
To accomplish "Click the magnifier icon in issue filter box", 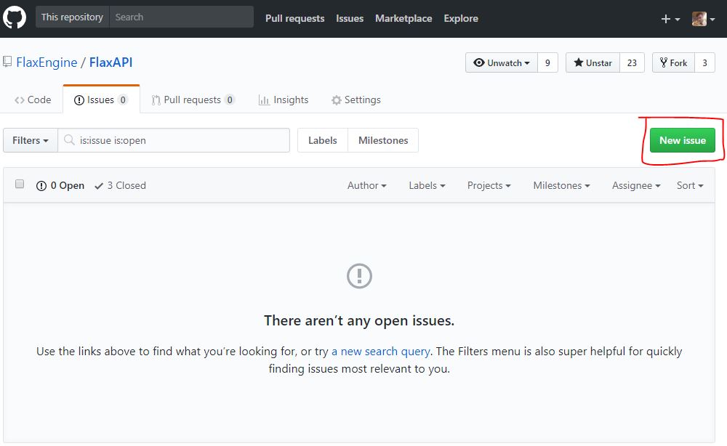I will (x=69, y=140).
